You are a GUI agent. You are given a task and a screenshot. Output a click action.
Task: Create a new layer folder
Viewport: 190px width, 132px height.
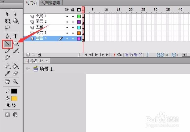pos(34,55)
